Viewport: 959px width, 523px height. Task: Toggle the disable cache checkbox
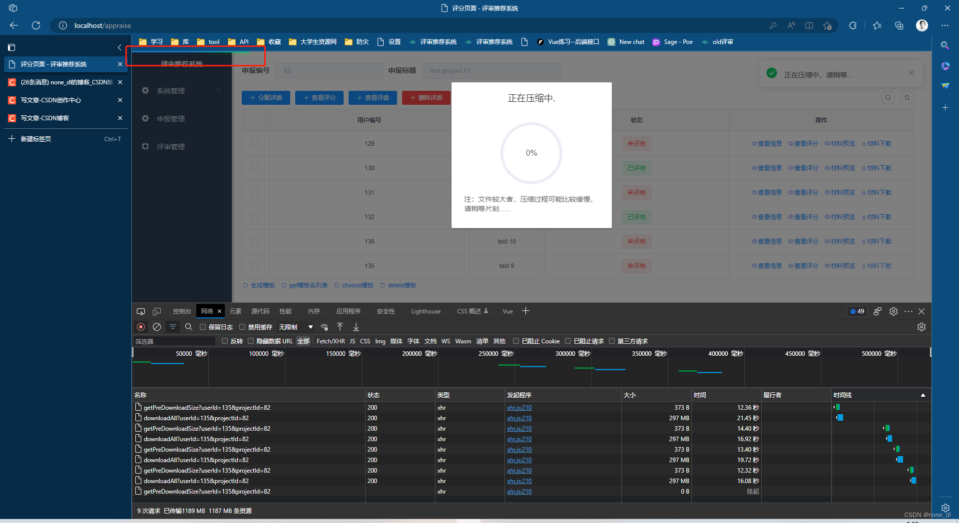(242, 327)
